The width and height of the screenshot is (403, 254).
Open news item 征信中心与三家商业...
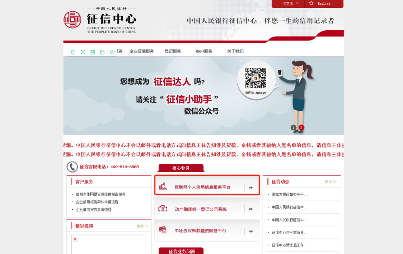pyautogui.click(x=290, y=232)
